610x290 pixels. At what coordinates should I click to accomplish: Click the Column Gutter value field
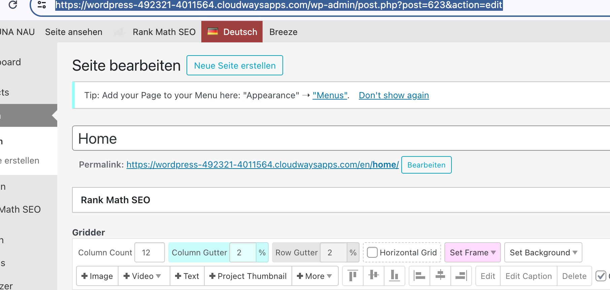(243, 252)
